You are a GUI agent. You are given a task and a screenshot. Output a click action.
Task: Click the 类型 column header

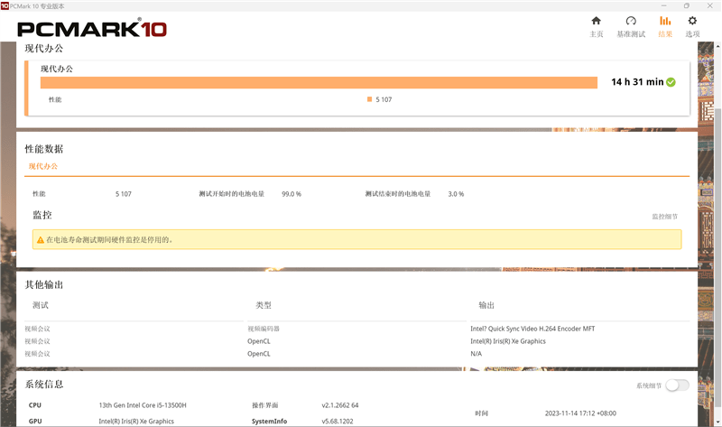click(264, 305)
